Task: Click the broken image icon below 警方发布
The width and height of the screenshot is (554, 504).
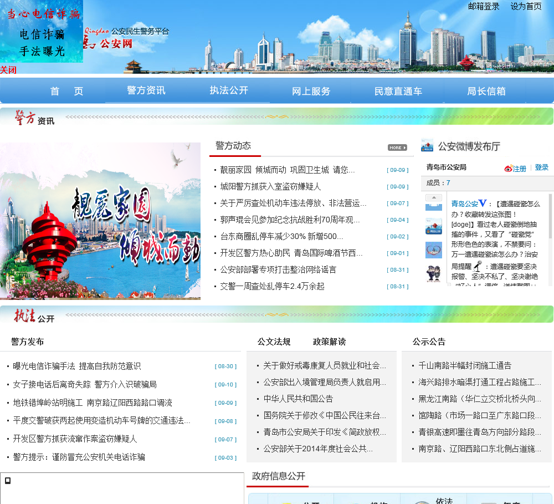Action: coord(8,480)
